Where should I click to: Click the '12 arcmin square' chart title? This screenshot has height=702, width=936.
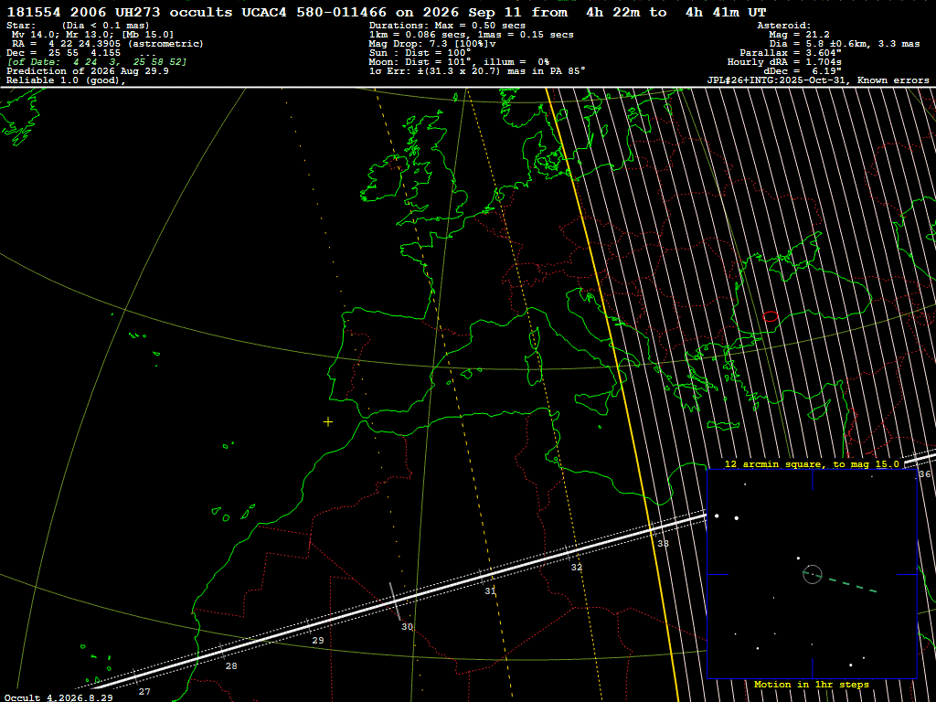[x=812, y=463]
